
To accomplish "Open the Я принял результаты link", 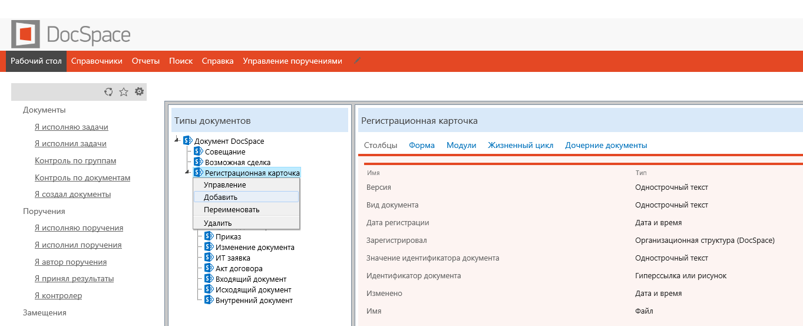I will 74,279.
